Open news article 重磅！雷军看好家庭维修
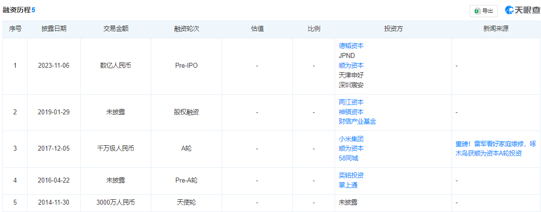 (496, 149)
